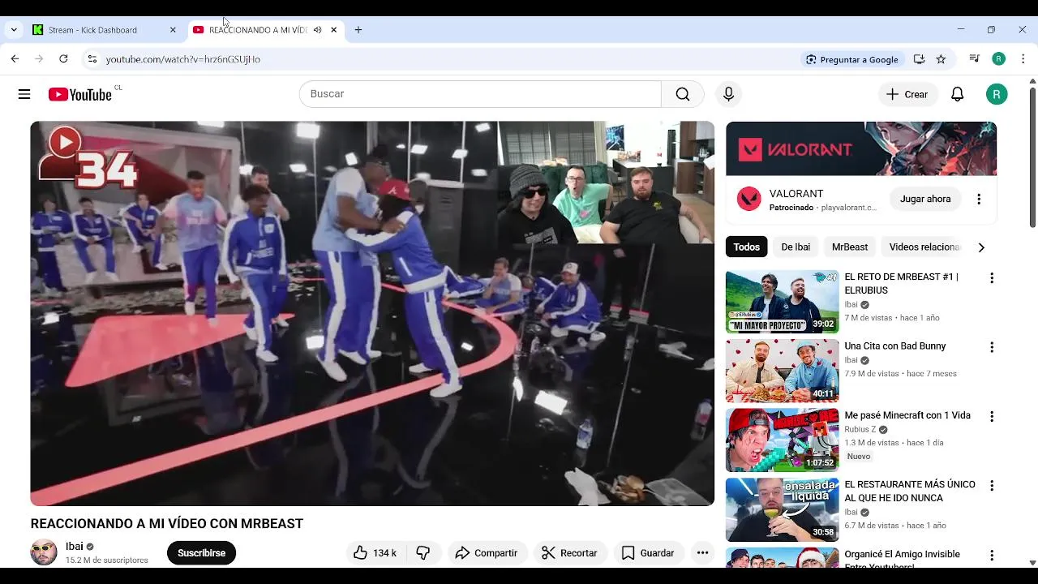
Task: Open options for Una Cita con Bad Bunny
Action: coord(991,347)
